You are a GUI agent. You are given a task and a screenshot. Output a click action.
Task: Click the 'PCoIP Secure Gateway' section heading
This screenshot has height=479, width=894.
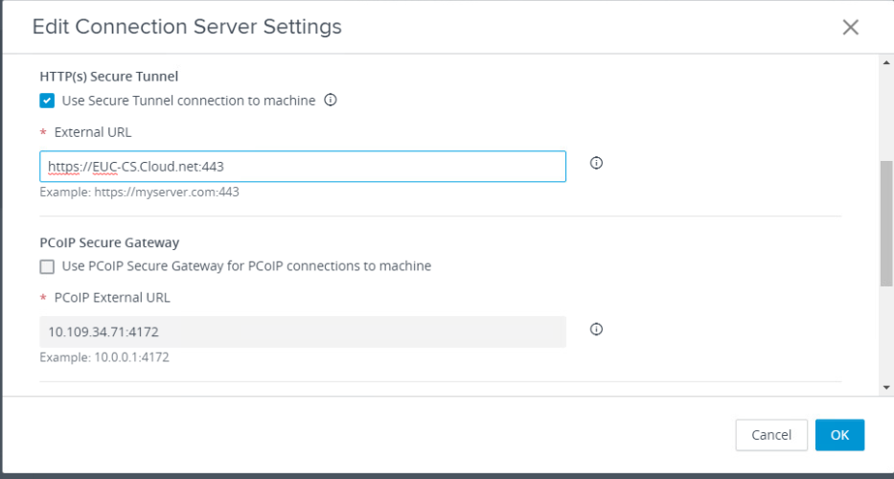coord(109,242)
